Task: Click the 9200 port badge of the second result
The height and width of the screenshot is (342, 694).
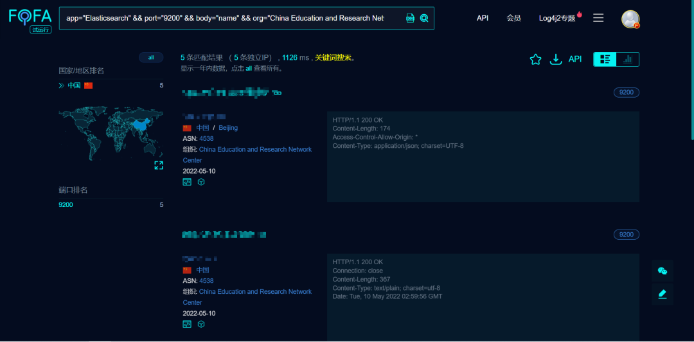Action: [627, 235]
